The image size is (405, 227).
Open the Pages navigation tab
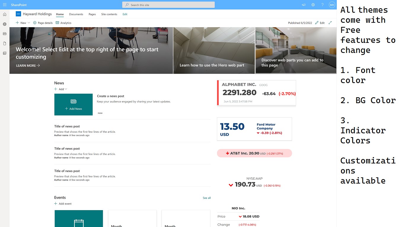[x=92, y=14]
